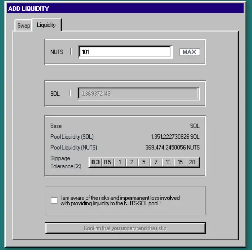The height and width of the screenshot is (250, 252).
Task: Select the Liquidity tab
Action: (46, 25)
